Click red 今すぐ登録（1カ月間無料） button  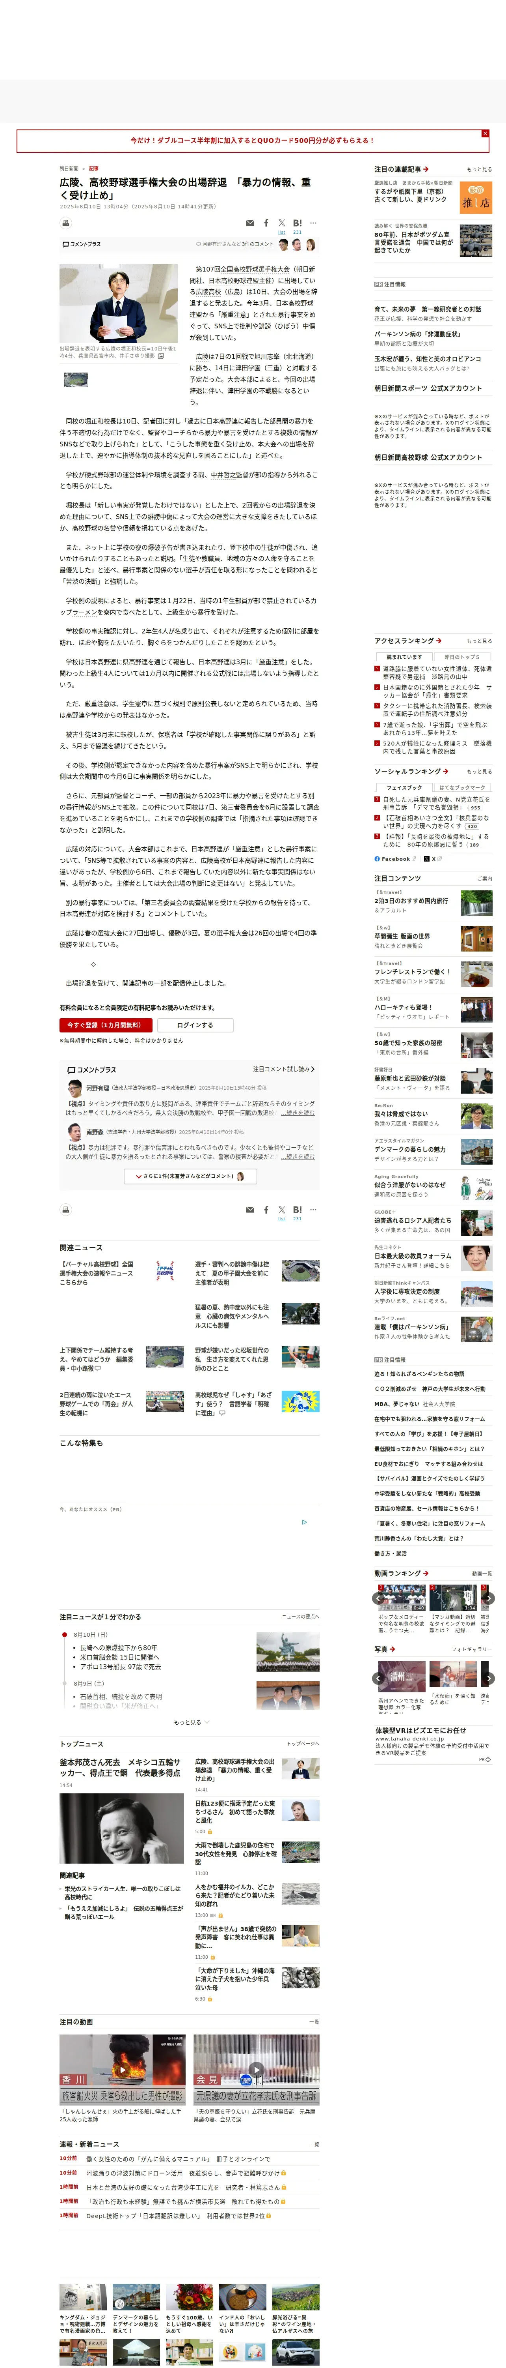(106, 1025)
